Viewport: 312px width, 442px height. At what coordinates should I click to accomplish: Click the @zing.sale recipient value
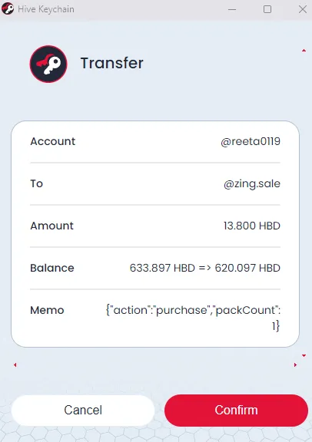click(252, 184)
